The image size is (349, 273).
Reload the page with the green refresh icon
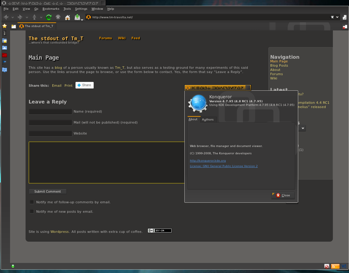pyautogui.click(x=49, y=17)
